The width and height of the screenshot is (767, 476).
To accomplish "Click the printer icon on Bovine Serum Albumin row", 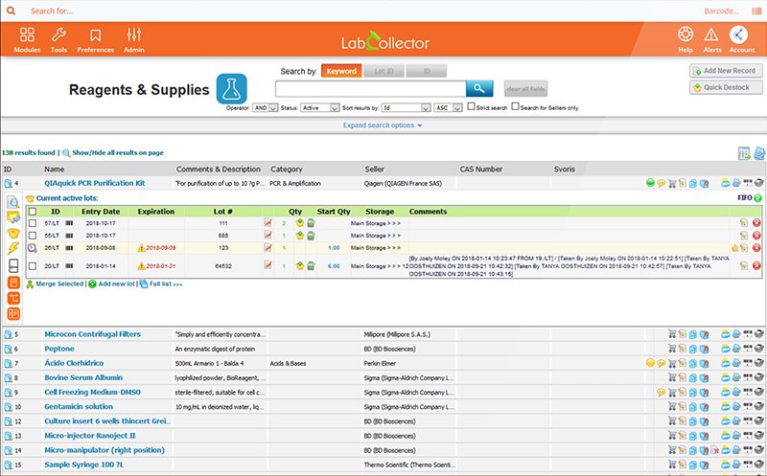I will tap(758, 377).
